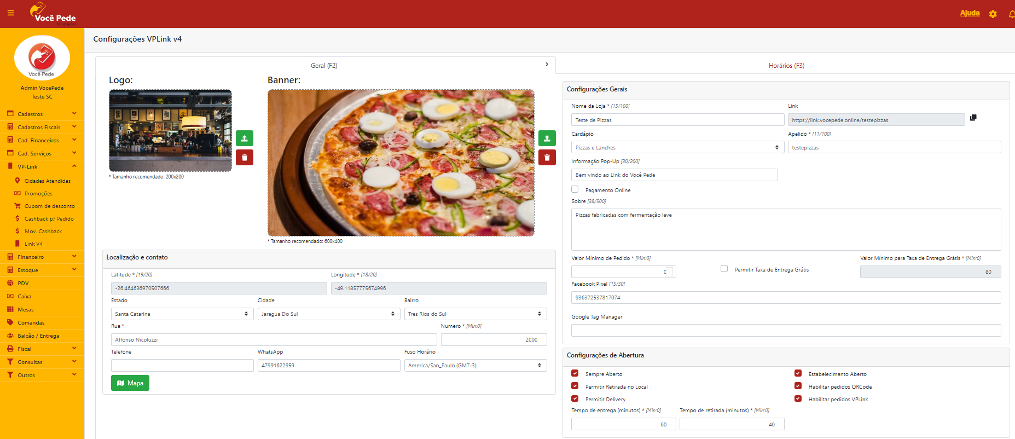The width and height of the screenshot is (1015, 439).
Task: Open settings gear icon in header
Action: pyautogui.click(x=993, y=14)
